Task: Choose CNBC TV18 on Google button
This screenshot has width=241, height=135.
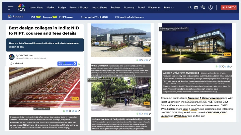Action: (x=67, y=63)
